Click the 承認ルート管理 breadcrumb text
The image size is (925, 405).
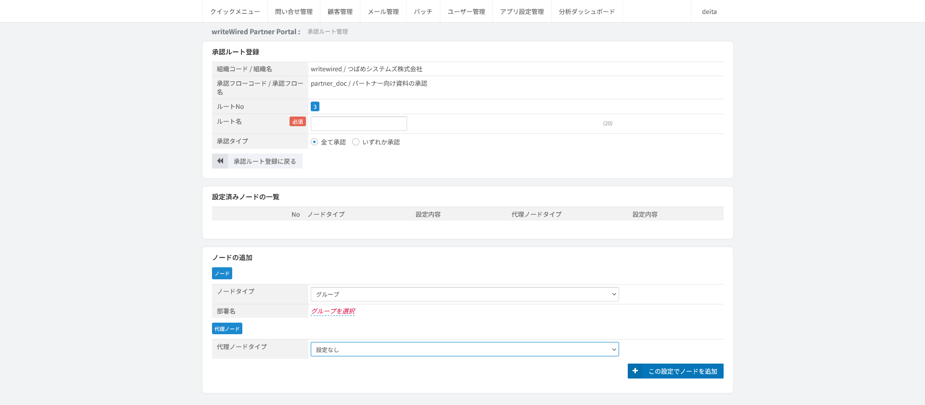328,32
